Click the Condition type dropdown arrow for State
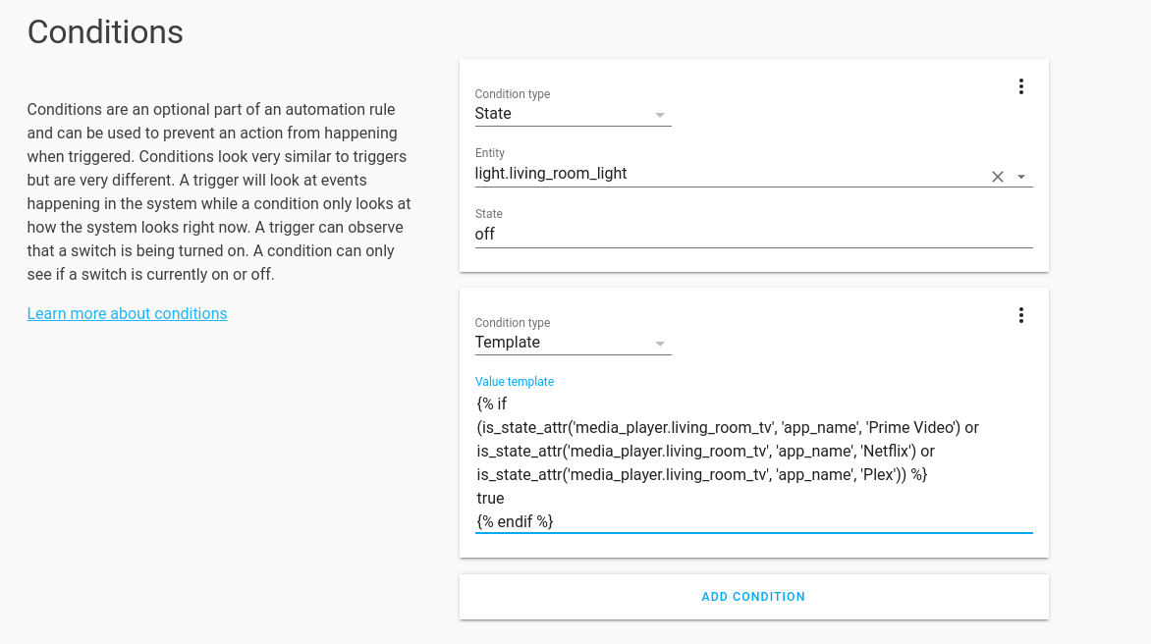 (660, 113)
